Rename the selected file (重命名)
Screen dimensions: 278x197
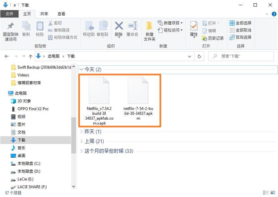pos(132,30)
